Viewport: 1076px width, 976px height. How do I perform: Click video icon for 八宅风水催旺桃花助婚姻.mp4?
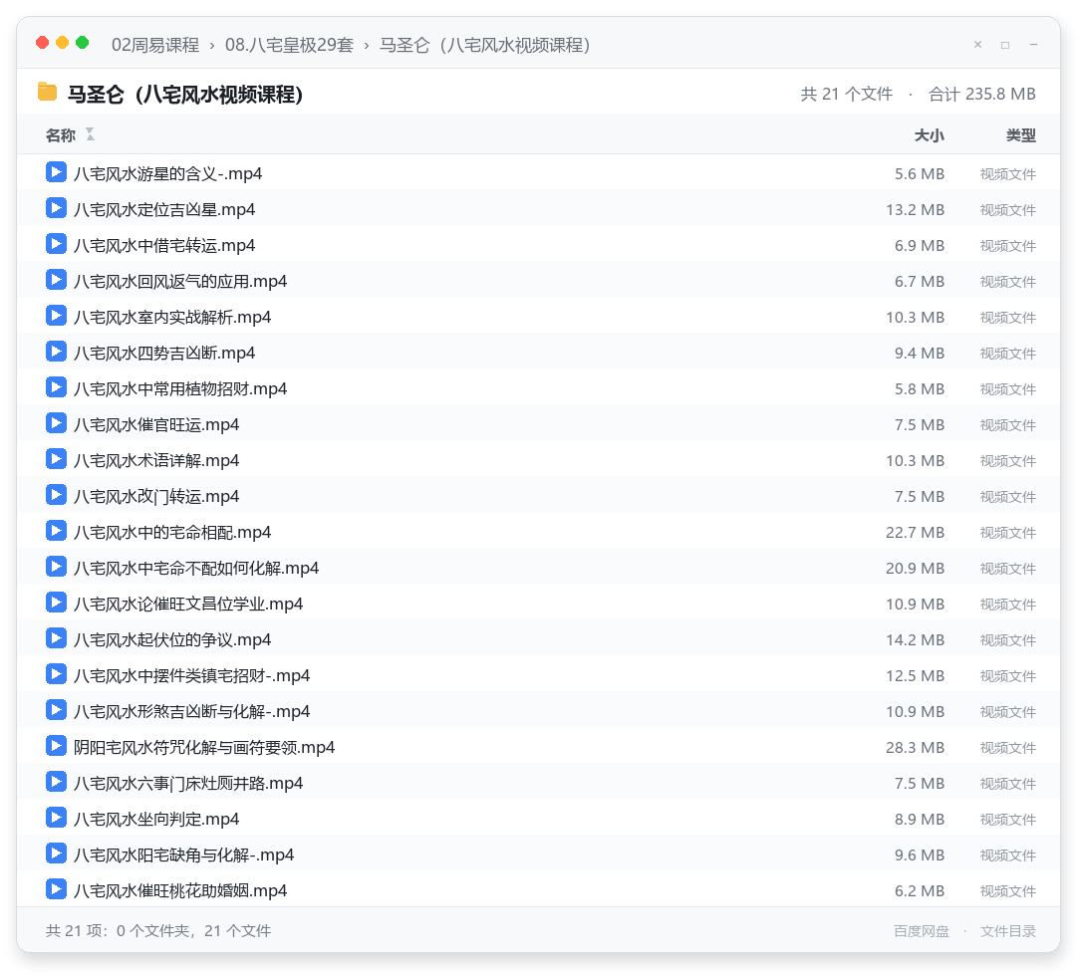56,889
